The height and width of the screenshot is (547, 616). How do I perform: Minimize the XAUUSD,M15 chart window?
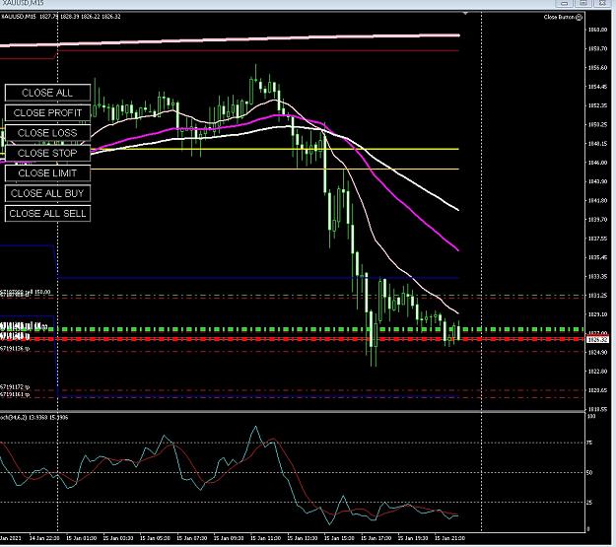click(564, 3)
